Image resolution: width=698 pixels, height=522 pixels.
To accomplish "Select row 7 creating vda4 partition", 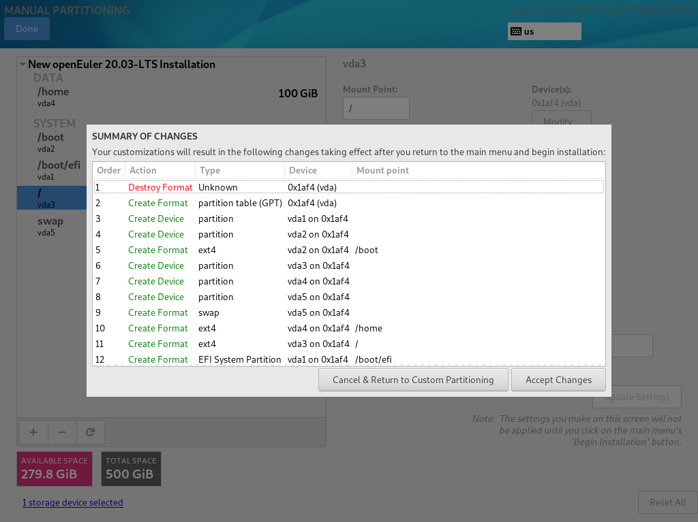I will tap(349, 282).
